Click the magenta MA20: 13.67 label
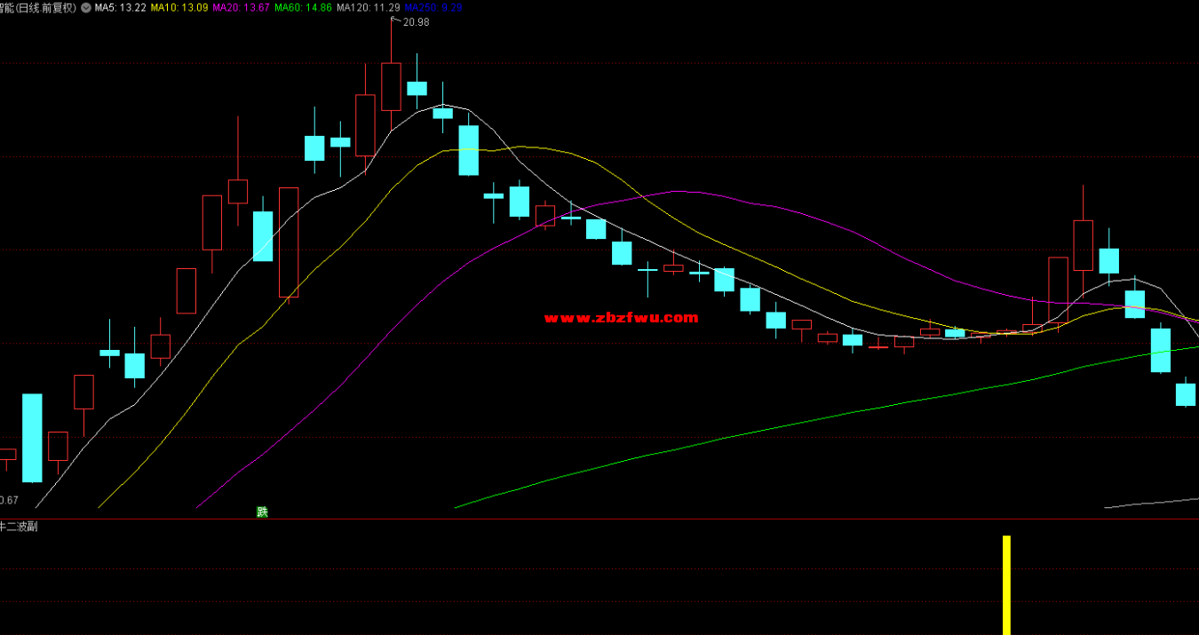Image resolution: width=1199 pixels, height=635 pixels. click(x=242, y=7)
